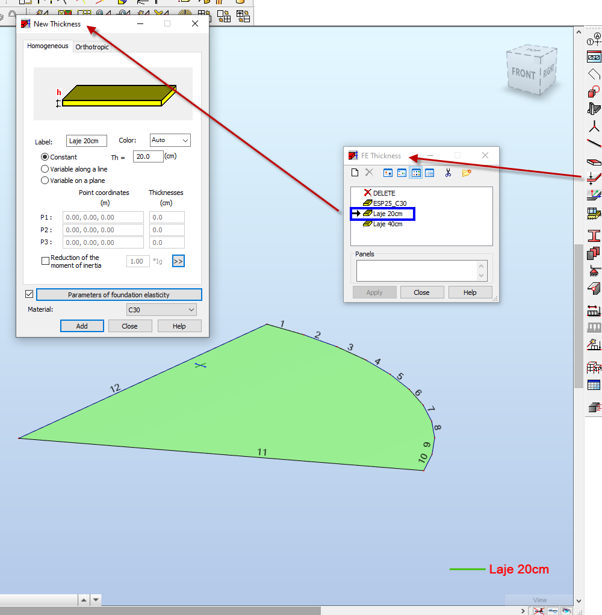Select the FE Thickness slab tool on right sidebar
The image size is (602, 615).
click(594, 178)
